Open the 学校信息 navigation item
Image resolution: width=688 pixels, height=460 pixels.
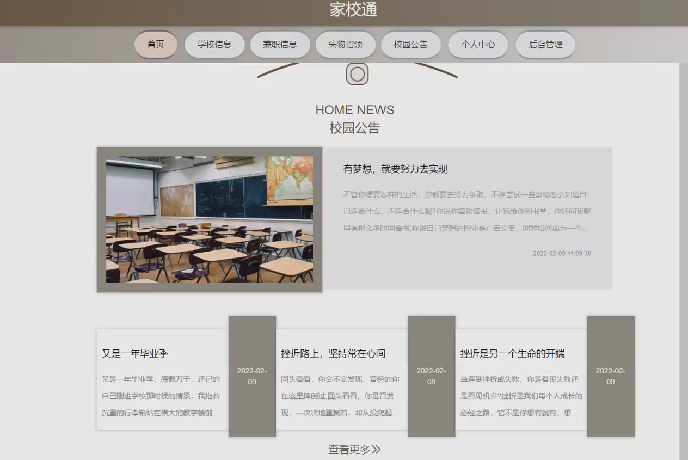(214, 44)
